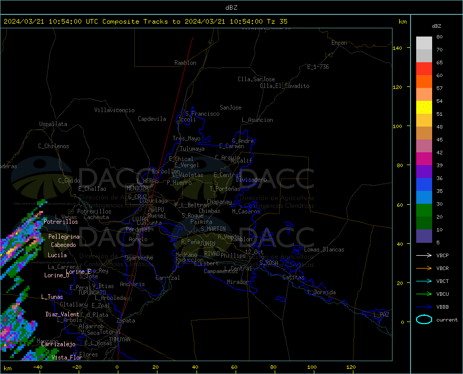Image resolution: width=463 pixels, height=374 pixels.
Task: Click the E_1-736 label
Action: tap(318, 67)
